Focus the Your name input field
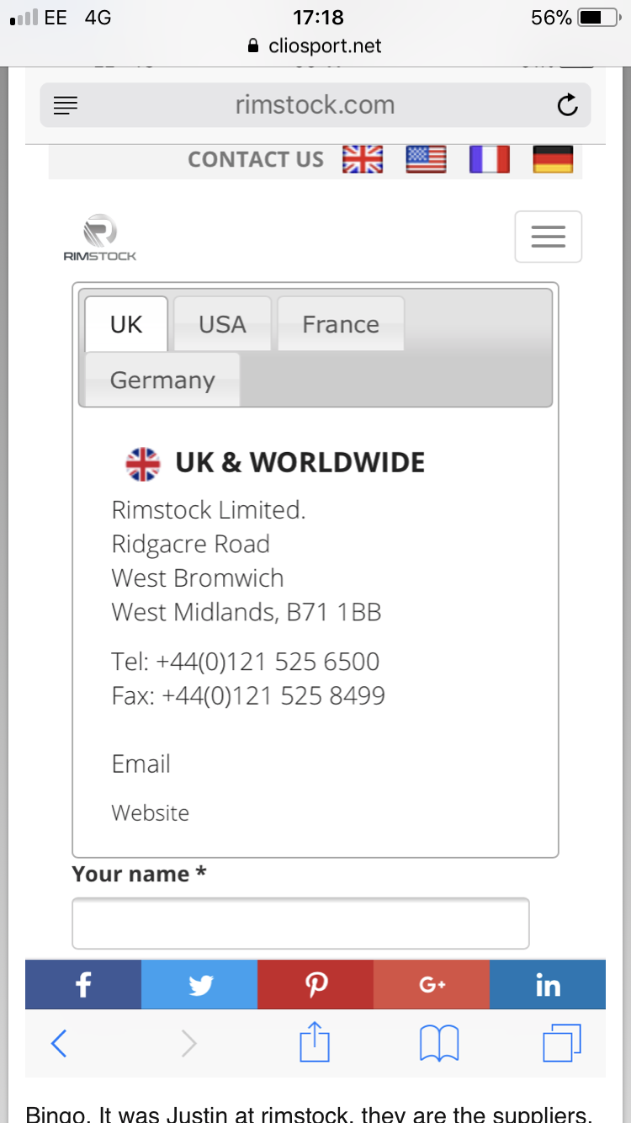This screenshot has height=1123, width=631. click(x=300, y=923)
